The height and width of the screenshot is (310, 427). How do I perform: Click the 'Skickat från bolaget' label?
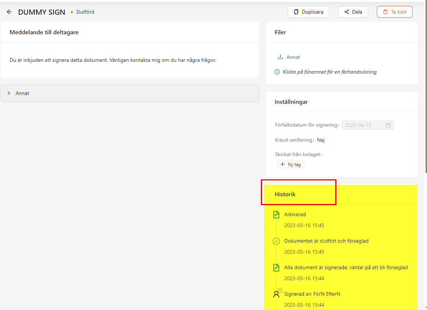pyautogui.click(x=298, y=155)
